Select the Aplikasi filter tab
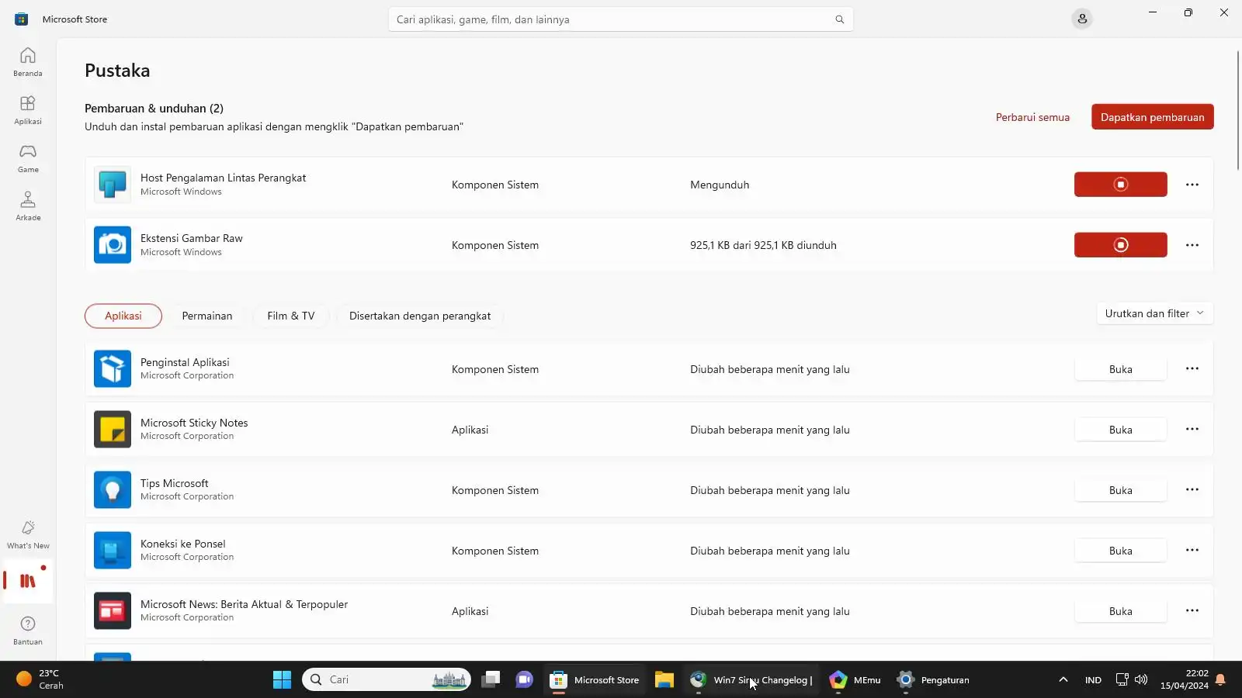This screenshot has width=1242, height=698. 123,316
